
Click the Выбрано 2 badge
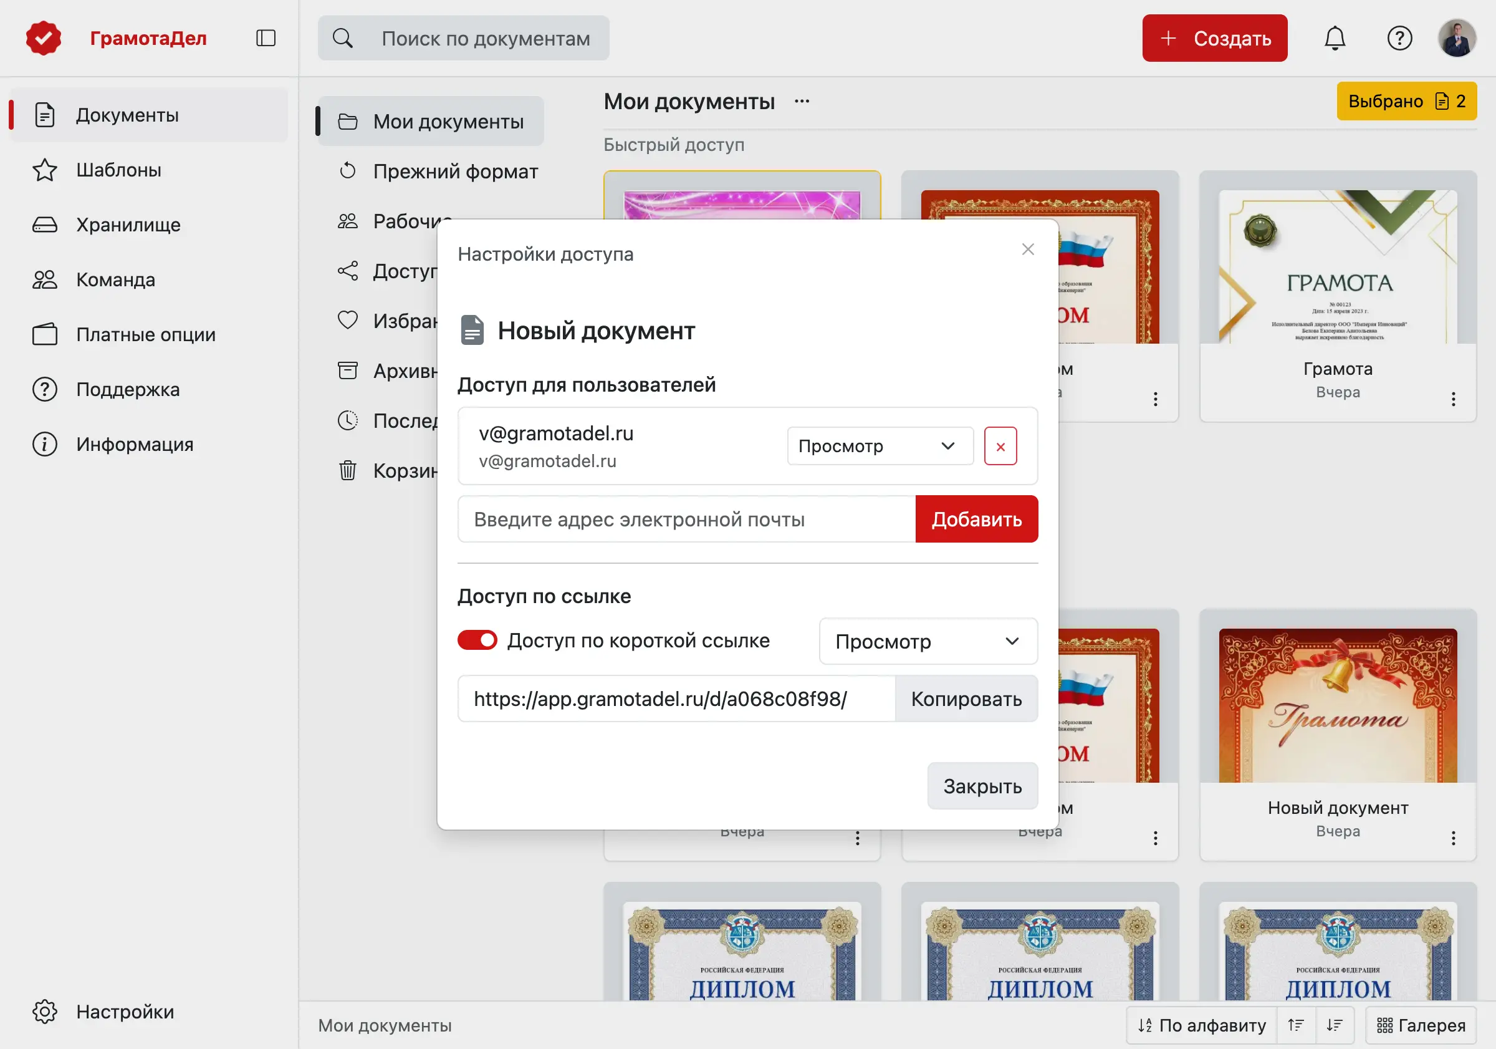[x=1406, y=101]
